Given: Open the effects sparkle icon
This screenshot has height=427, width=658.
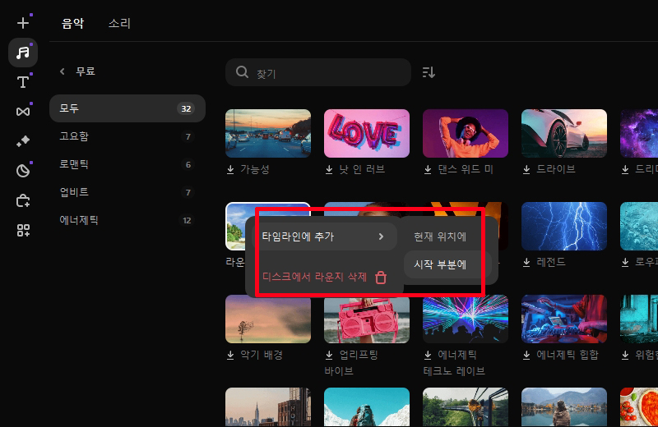Looking at the screenshot, I should (x=23, y=140).
